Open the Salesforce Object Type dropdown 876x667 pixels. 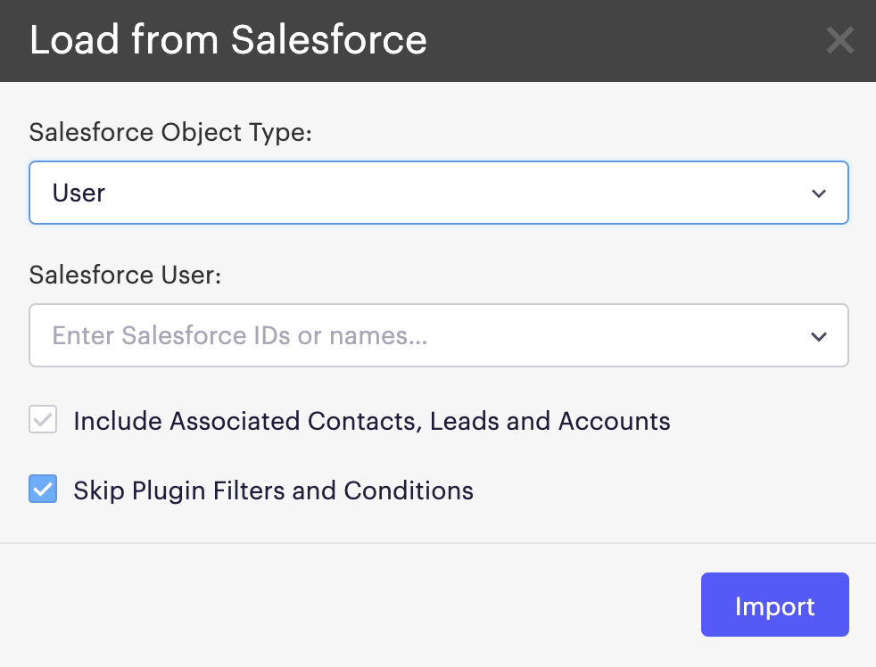coord(439,193)
